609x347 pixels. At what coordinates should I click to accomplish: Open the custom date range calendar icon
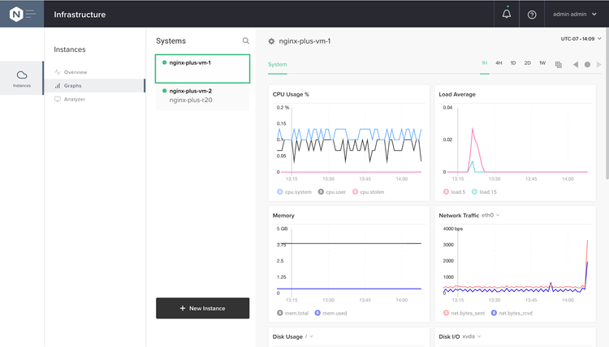tap(559, 64)
